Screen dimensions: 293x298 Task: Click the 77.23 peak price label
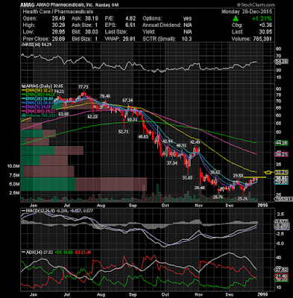click(x=83, y=87)
